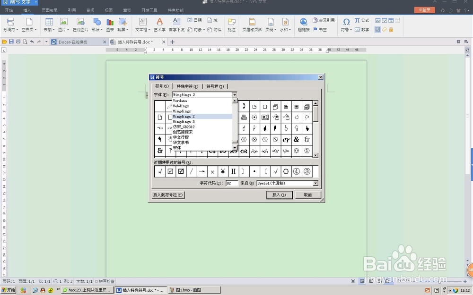Screen dimensions: 473x295
Task: Open the 开始 ribbon tab
Action: [x=9, y=10]
